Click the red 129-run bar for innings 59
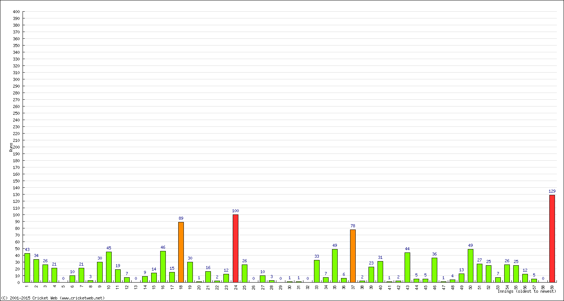 (552, 239)
